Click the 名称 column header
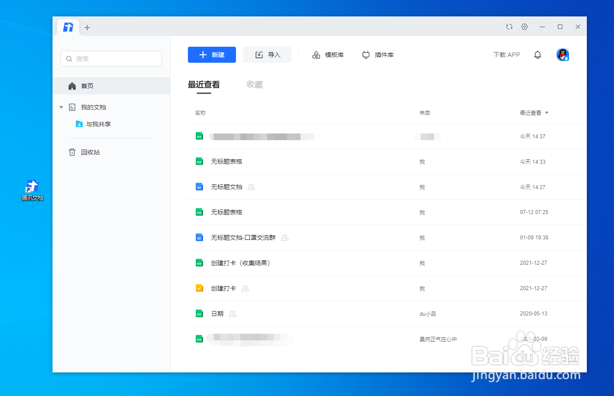614x396 pixels. (x=200, y=113)
